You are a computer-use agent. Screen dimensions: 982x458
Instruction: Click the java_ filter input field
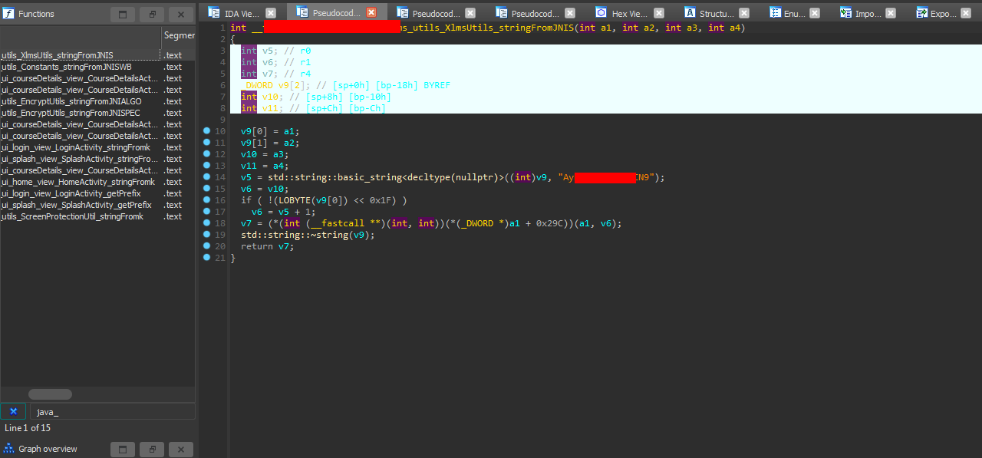[113, 412]
